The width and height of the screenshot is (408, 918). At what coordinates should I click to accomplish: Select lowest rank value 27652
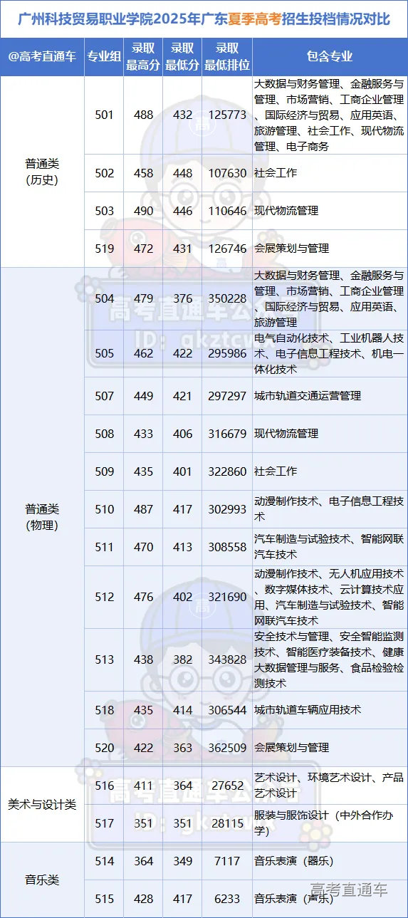click(227, 785)
